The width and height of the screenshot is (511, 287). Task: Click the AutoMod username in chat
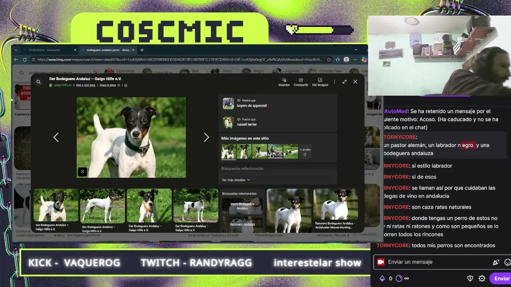[396, 111]
